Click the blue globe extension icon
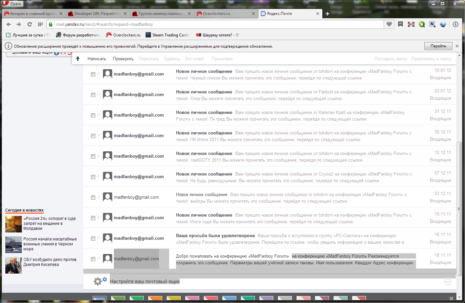Image resolution: width=465 pixels, height=303 pixels. pos(443,24)
